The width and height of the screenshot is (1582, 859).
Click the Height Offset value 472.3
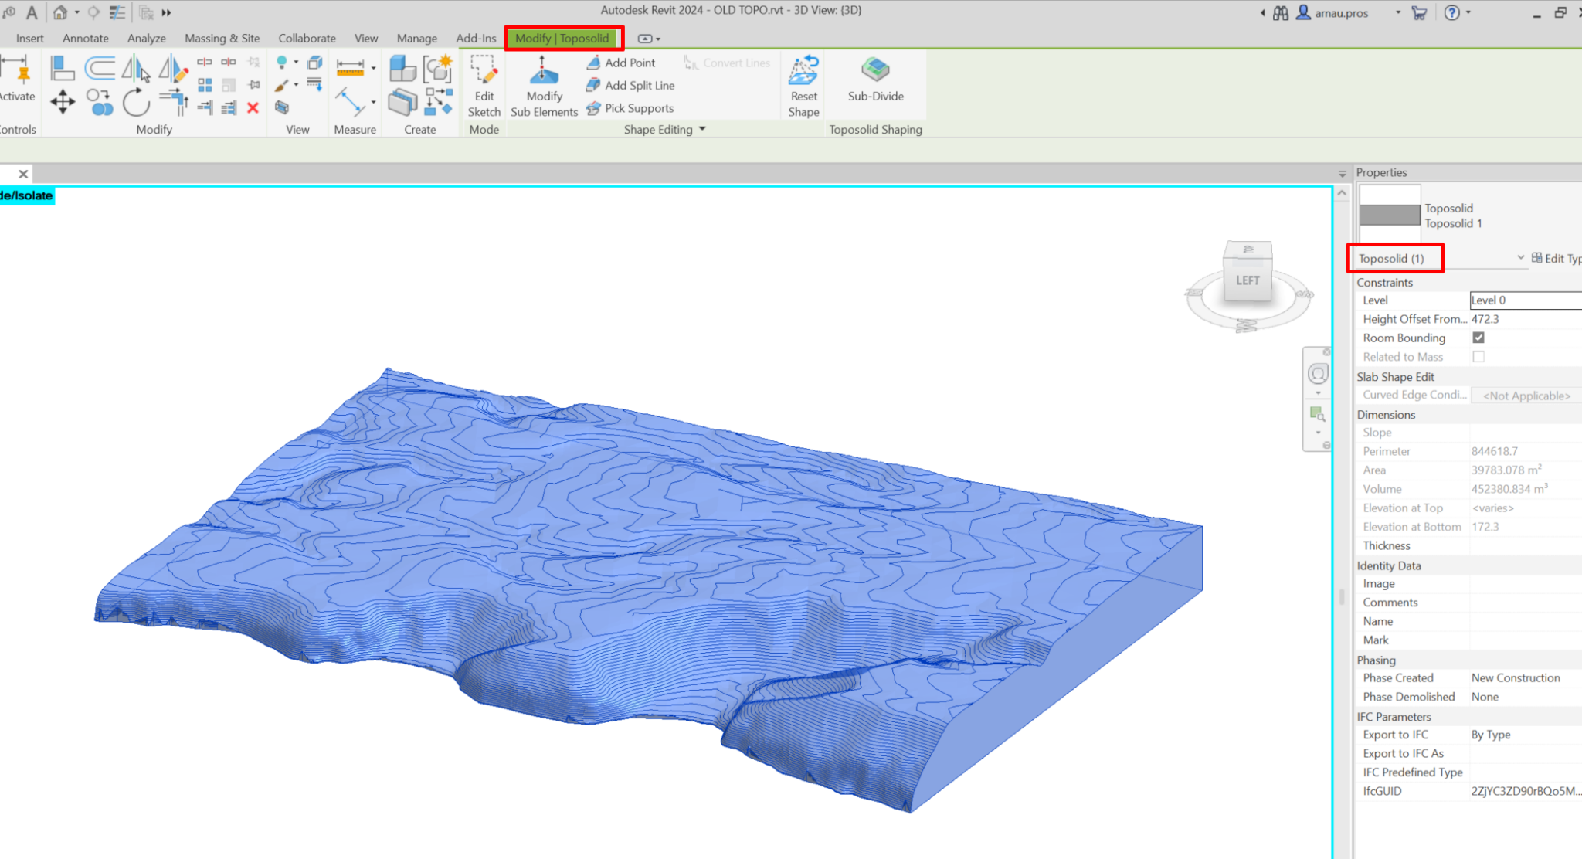coord(1526,319)
